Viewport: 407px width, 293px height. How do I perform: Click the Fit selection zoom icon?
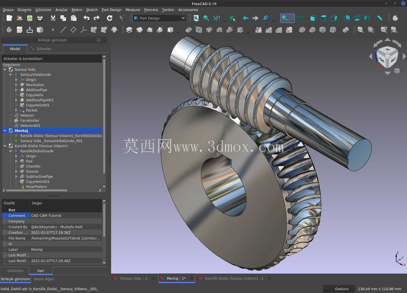(x=206, y=18)
